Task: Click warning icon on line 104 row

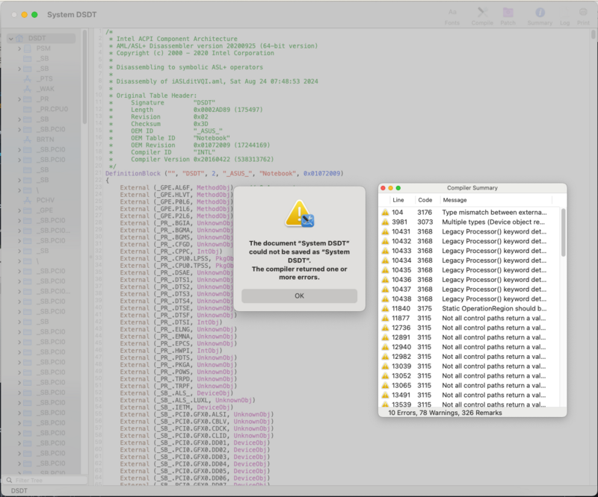Action: [385, 213]
